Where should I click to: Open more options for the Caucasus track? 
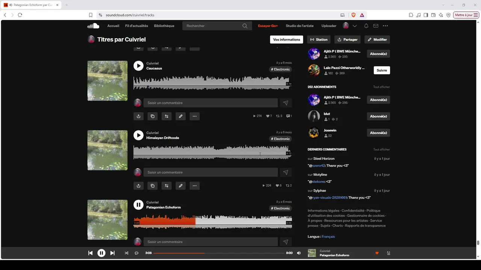click(195, 116)
